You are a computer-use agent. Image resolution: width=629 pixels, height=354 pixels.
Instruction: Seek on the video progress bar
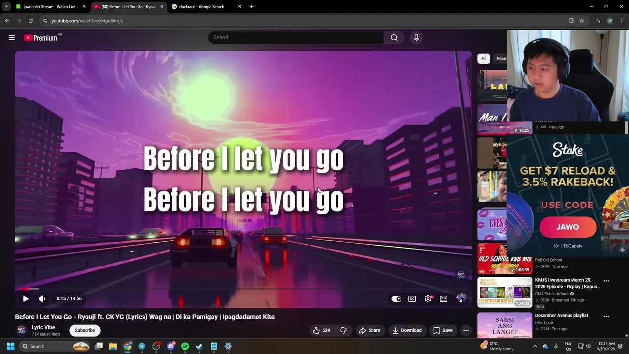tap(243, 289)
